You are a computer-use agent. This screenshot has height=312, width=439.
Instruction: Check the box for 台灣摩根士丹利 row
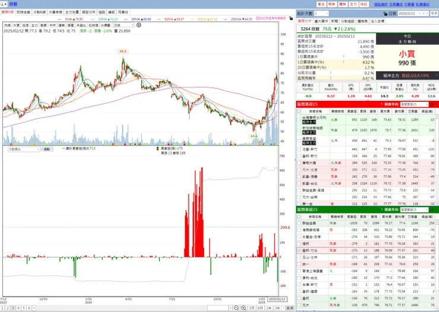pos(299,120)
